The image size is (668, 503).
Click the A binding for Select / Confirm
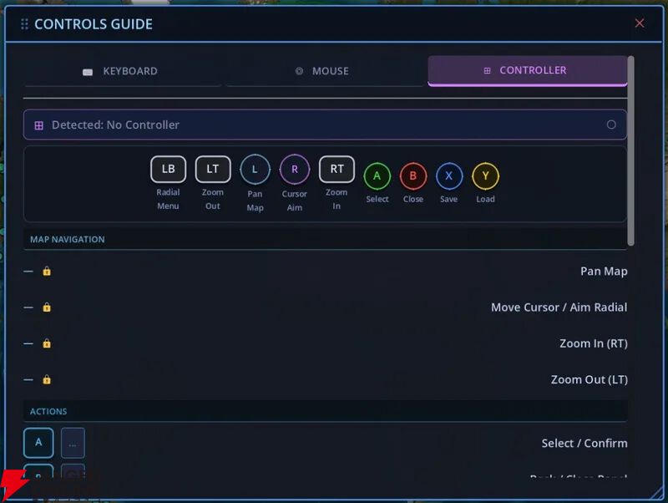coord(38,443)
